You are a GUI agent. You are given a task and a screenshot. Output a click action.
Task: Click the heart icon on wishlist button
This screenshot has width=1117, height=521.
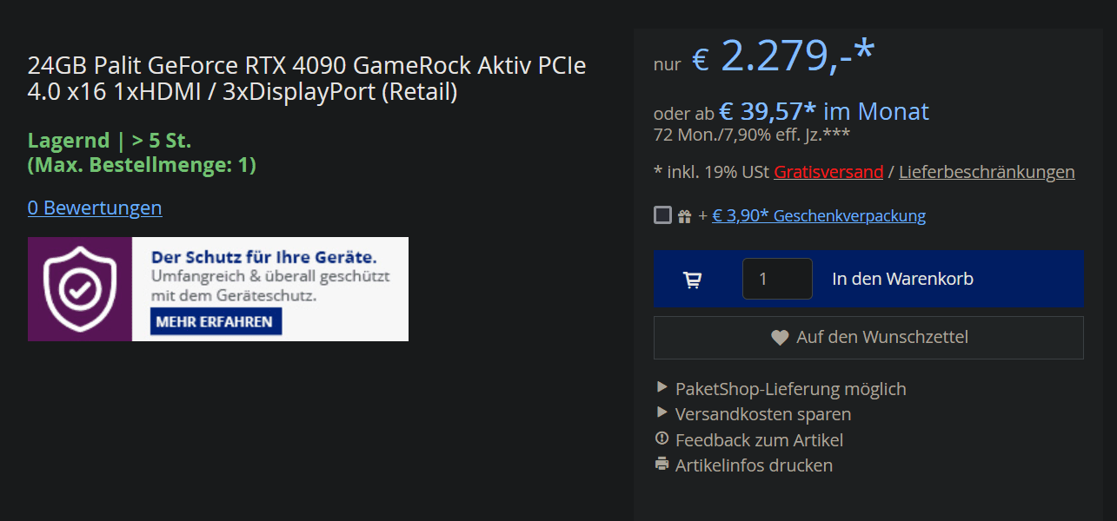(x=780, y=338)
